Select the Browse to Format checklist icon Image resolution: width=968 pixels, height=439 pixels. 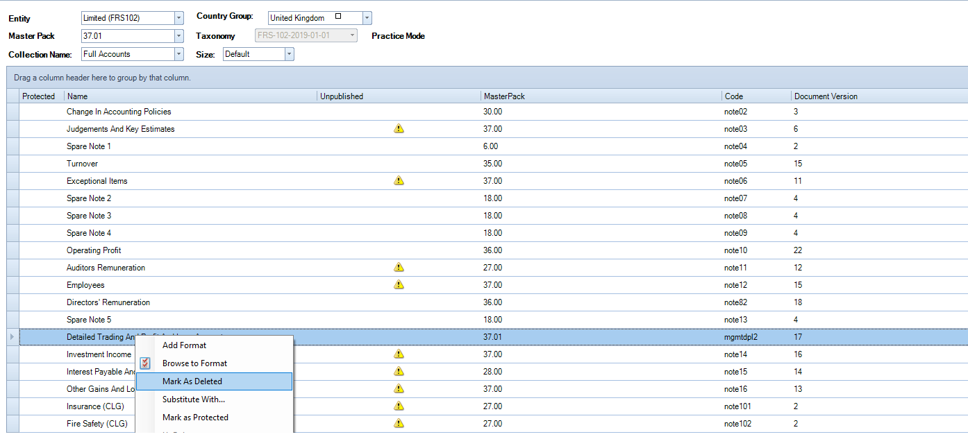click(x=144, y=362)
